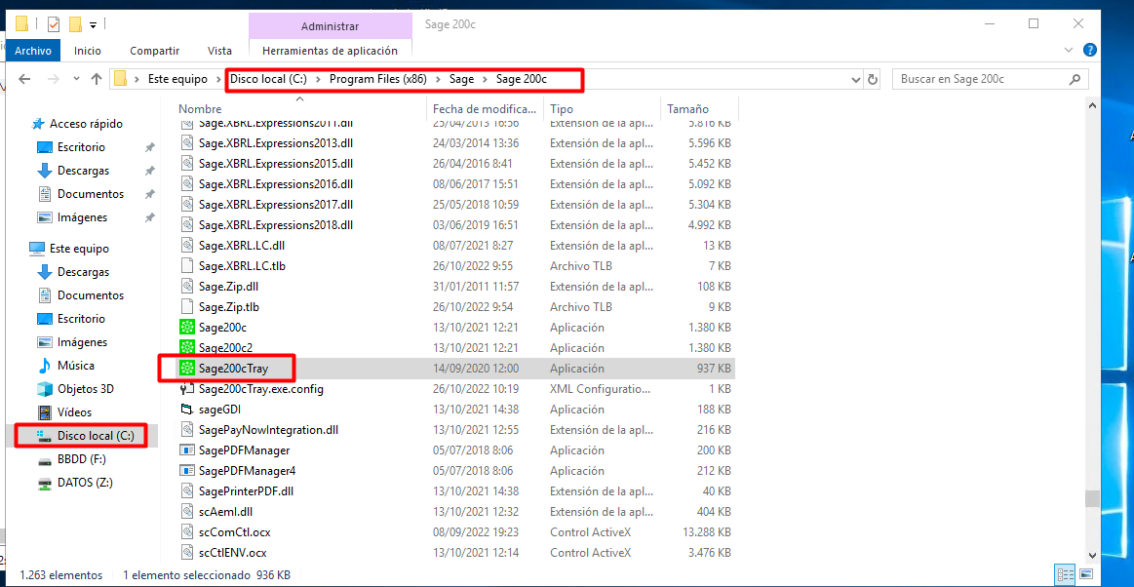Switch to the Compartir ribbon tab
The image size is (1134, 587).
[x=155, y=51]
